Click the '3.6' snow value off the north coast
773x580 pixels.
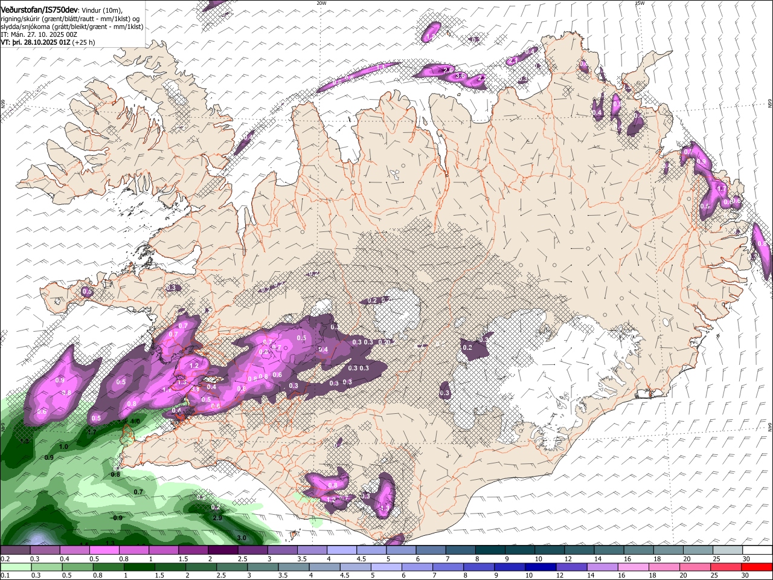(460, 76)
